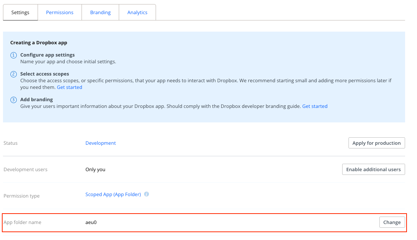Viewport: 417px width, 240px height.
Task: Select the app folder name value aeu0
Action: point(91,222)
